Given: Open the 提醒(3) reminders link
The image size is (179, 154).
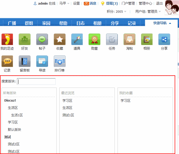Looking at the screenshot, I should pyautogui.click(x=112, y=3).
